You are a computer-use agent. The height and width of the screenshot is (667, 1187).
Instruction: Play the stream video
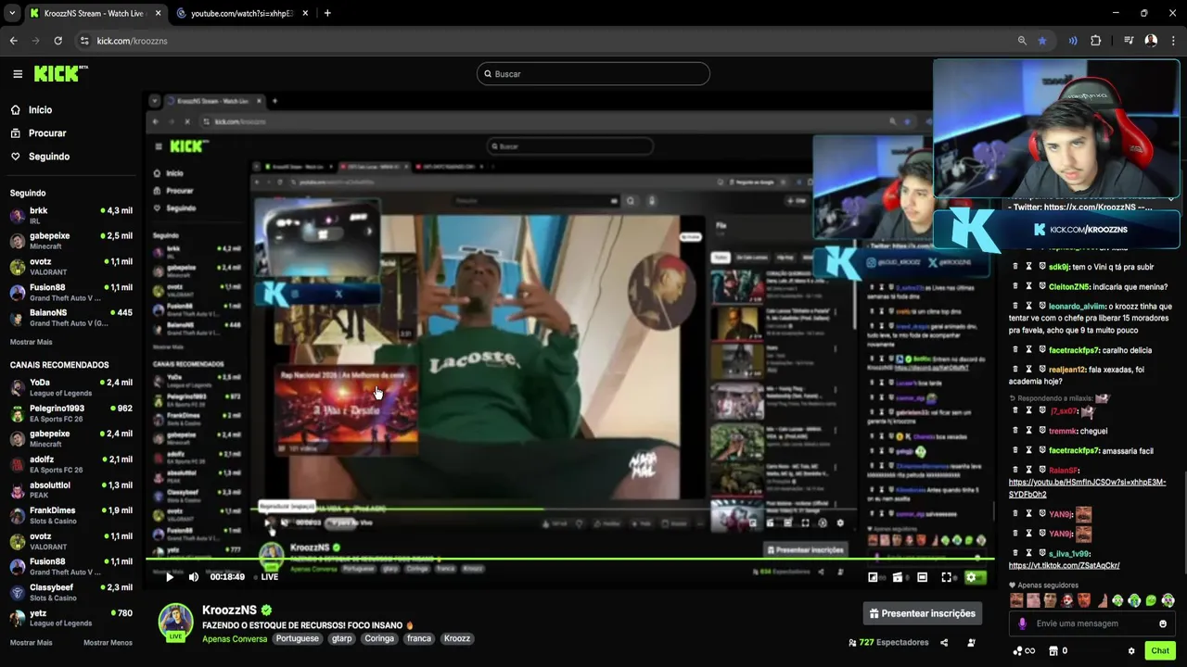coord(169,577)
